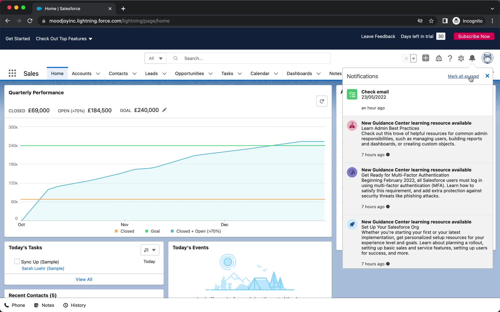500x312 pixels.
Task: Open the Opportunities tab
Action: (x=189, y=74)
